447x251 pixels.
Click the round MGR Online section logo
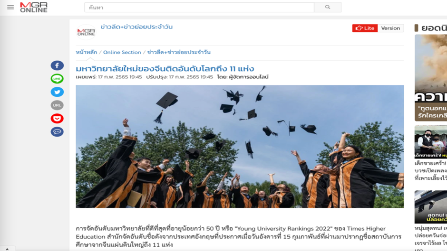pyautogui.click(x=86, y=32)
